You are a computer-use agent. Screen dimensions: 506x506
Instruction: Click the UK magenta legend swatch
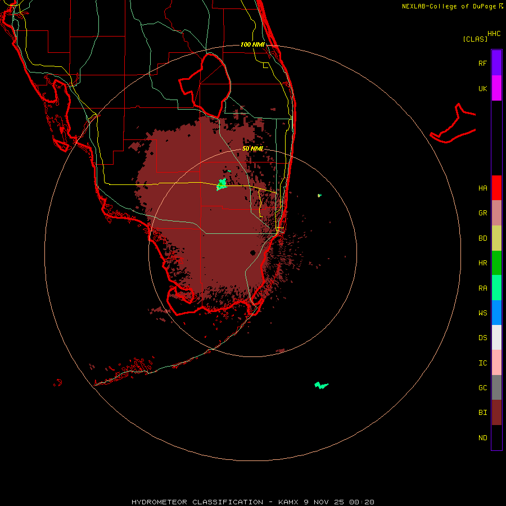click(x=496, y=88)
